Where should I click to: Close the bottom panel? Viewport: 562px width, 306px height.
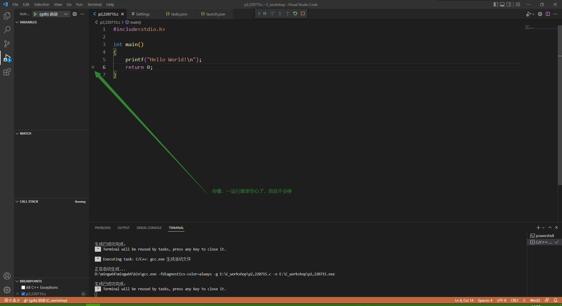(x=556, y=227)
